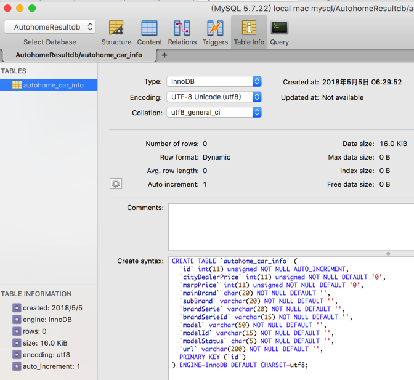The image size is (414, 380).
Task: Select the AutohomeResultdb/autohome_car_info tab
Action: coord(79,55)
